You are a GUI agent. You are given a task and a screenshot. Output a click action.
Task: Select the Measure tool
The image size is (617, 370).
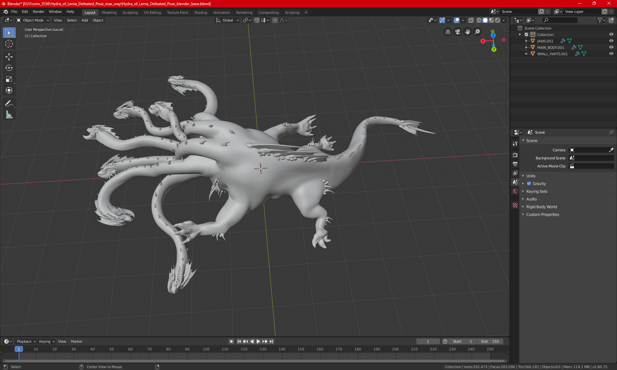coord(9,115)
